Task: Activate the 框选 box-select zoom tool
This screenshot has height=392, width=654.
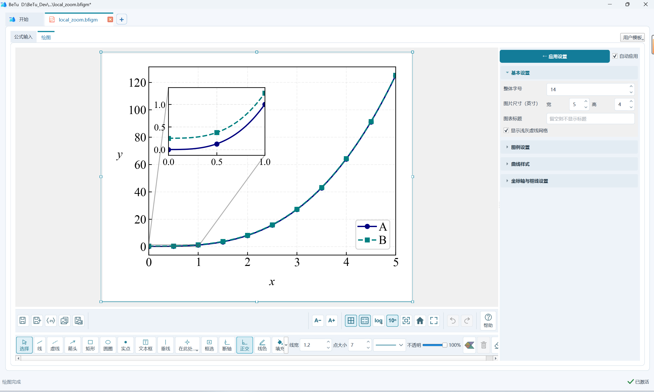Action: coord(209,345)
